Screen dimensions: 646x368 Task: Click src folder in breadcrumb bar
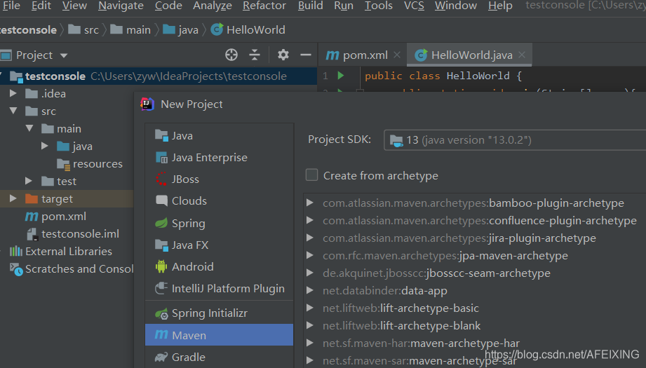coord(83,29)
